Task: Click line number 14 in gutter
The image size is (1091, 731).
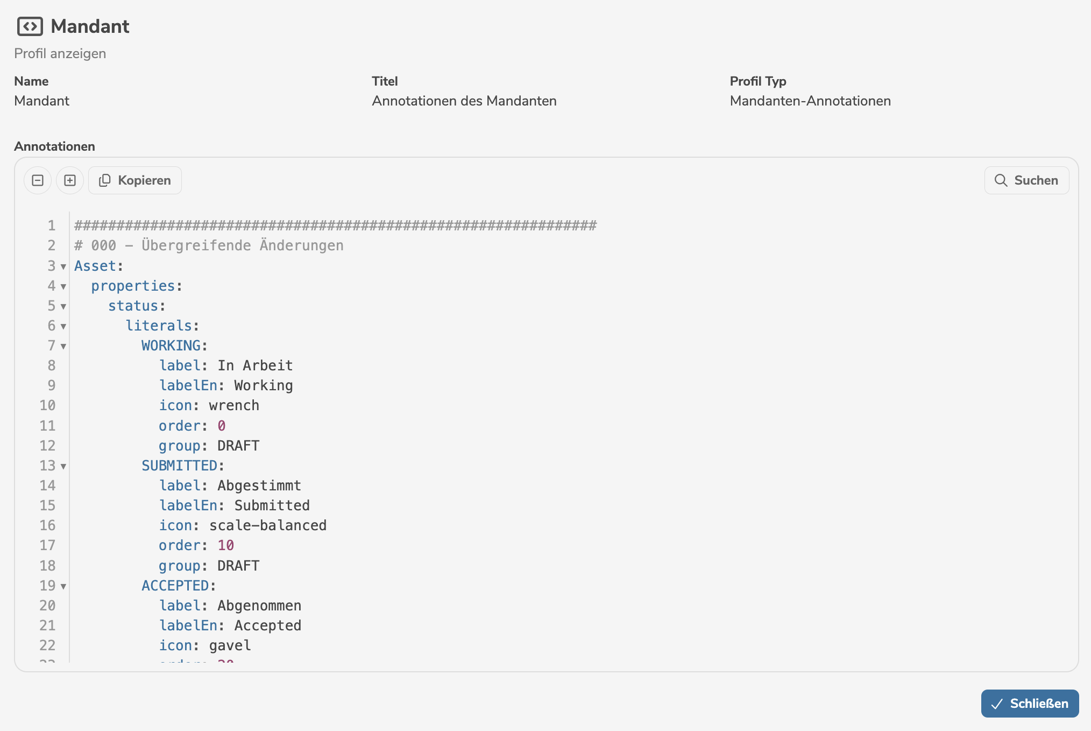Action: click(x=47, y=486)
